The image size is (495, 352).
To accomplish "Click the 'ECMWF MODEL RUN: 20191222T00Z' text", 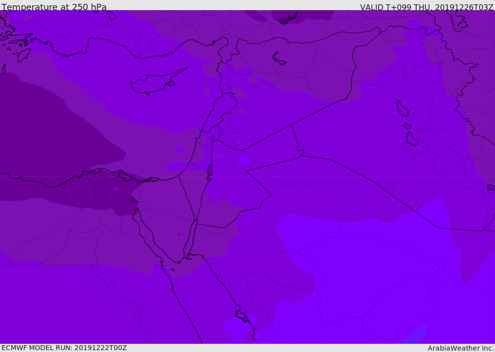I will tap(64, 348).
